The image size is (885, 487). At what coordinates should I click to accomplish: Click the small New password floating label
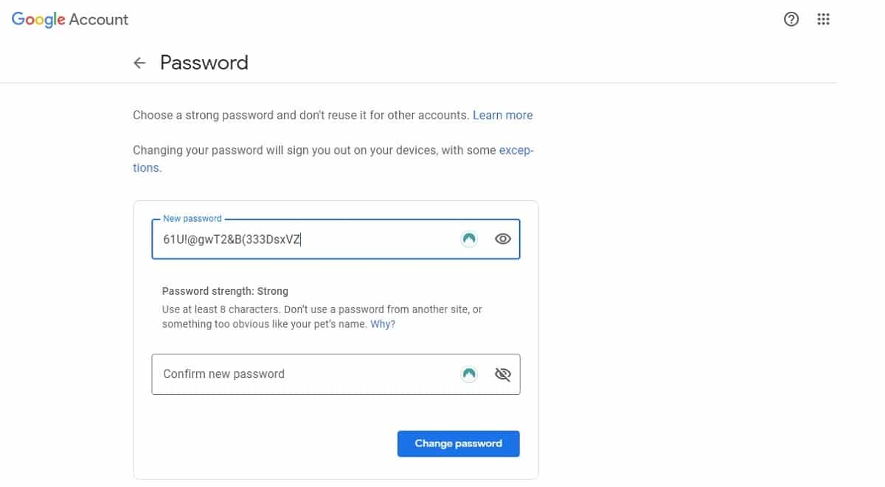[x=192, y=219]
